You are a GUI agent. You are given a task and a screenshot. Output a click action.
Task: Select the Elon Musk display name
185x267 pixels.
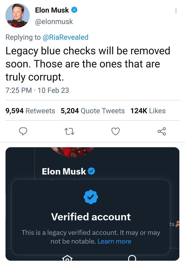click(x=52, y=10)
